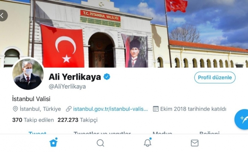The width and height of the screenshot is (248, 152).
Task: Open Messages envelope icon
Action: coord(194,143)
